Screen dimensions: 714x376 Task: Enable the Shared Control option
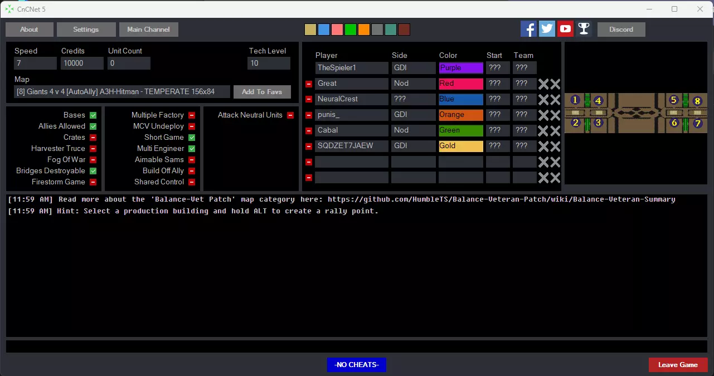click(192, 182)
